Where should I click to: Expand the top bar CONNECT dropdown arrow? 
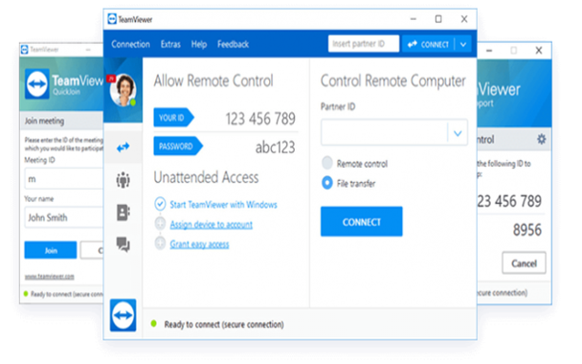463,45
